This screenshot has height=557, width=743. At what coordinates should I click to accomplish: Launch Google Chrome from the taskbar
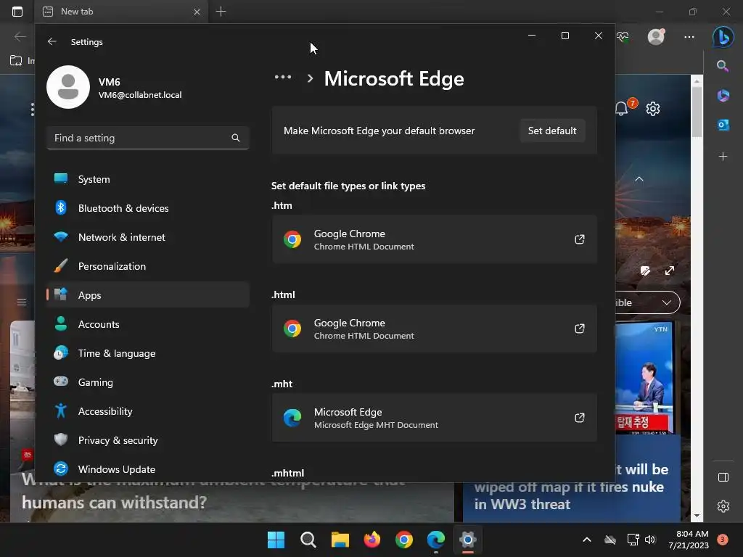(x=403, y=540)
